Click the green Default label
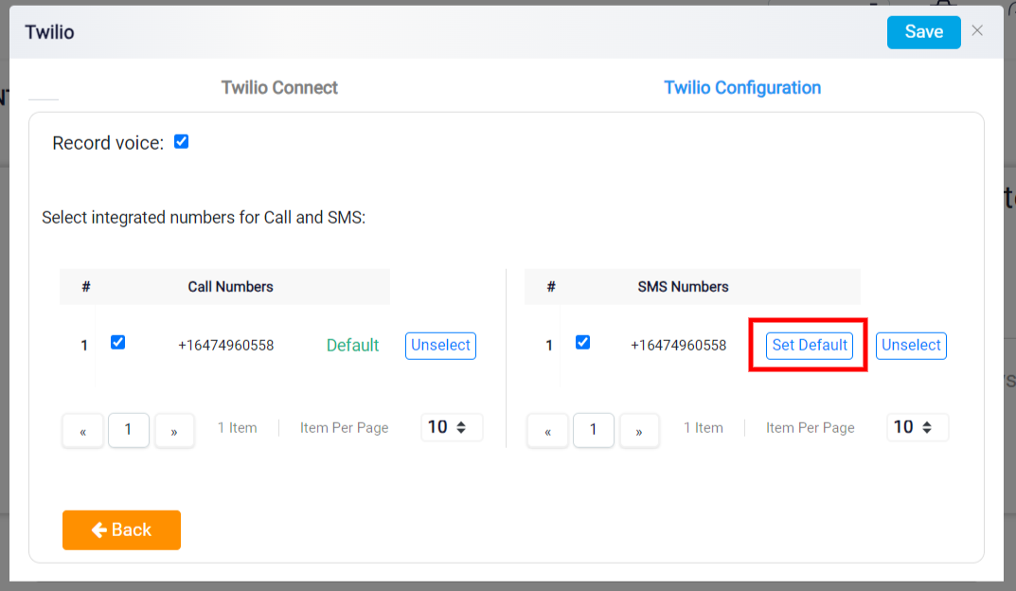This screenshot has width=1016, height=591. 352,346
